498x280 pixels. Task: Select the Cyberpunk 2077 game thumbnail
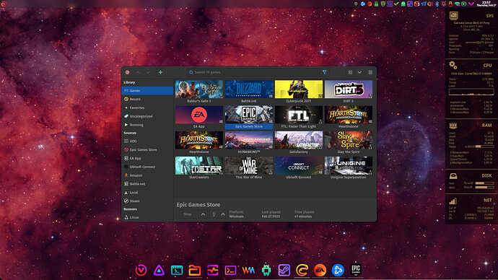[299, 89]
